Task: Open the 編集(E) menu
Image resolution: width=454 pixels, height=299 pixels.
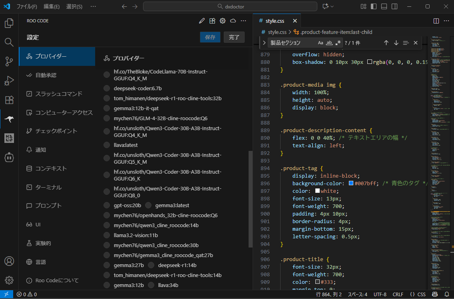Action: (52, 6)
